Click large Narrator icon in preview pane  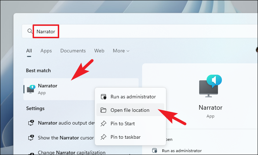coord(210,86)
